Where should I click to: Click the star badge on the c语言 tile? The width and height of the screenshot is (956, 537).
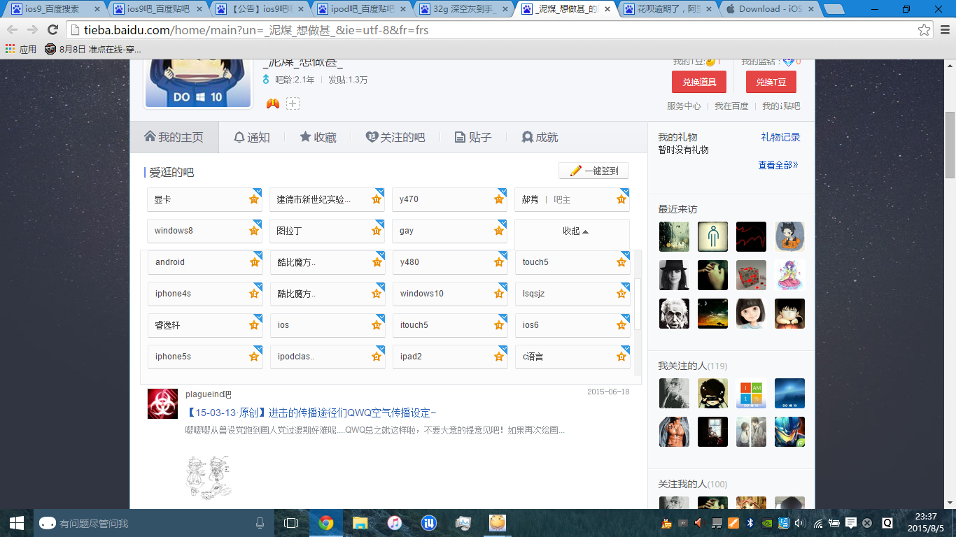621,357
